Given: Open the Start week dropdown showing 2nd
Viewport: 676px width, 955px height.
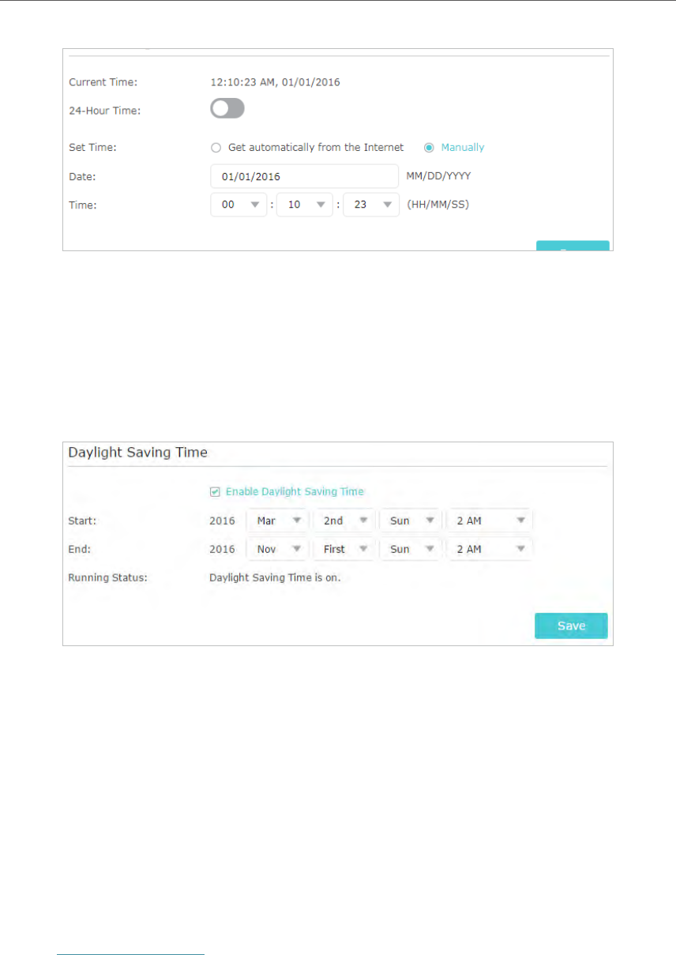Looking at the screenshot, I should pyautogui.click(x=344, y=521).
